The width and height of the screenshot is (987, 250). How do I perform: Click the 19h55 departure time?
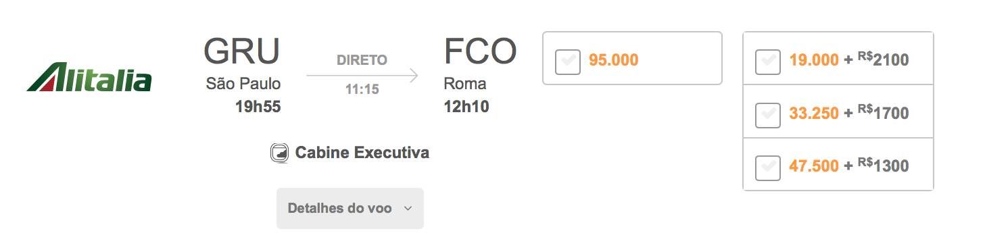[258, 106]
